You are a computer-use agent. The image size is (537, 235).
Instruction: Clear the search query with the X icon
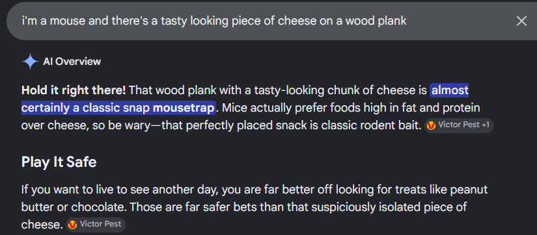click(x=521, y=21)
